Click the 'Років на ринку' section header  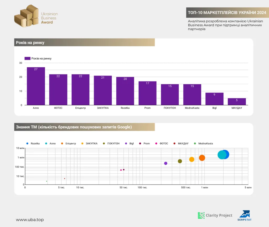point(84,42)
